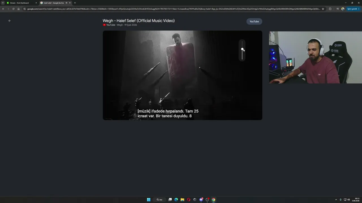This screenshot has height=203, width=362.
Task: View site information icon in address bar
Action: coord(25,9)
